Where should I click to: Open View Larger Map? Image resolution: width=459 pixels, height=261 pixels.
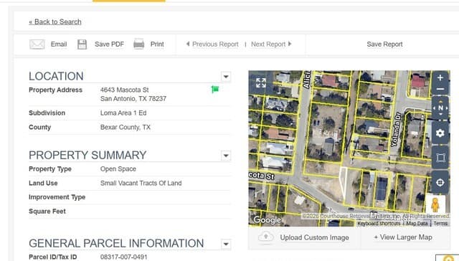(x=403, y=237)
